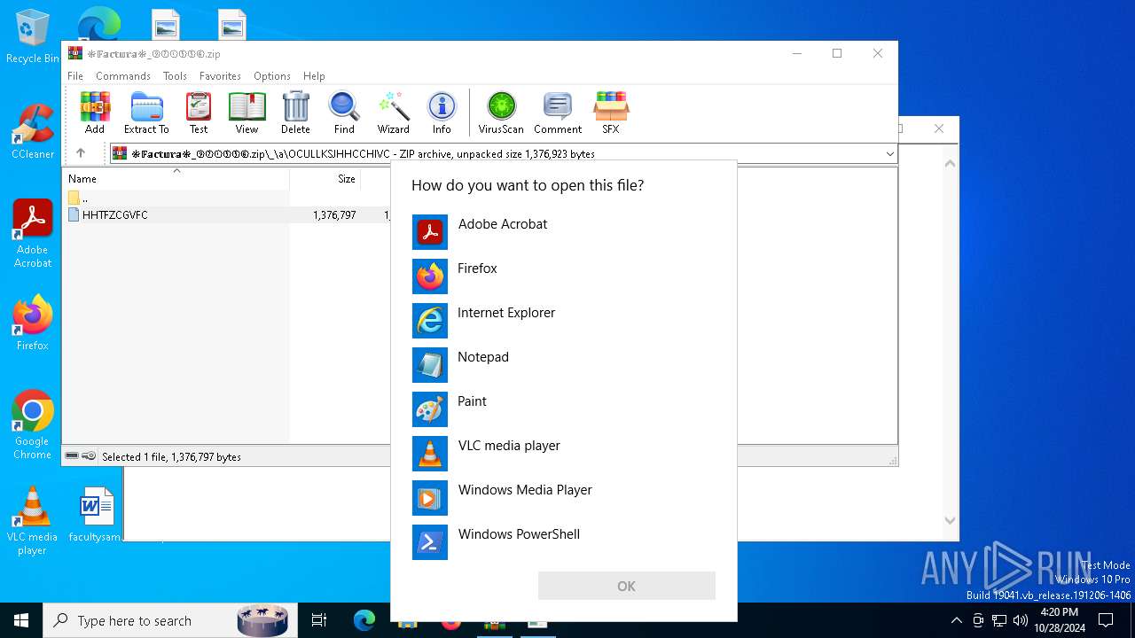The width and height of the screenshot is (1135, 638).
Task: Pick VLC media player from the list
Action: pos(564,454)
